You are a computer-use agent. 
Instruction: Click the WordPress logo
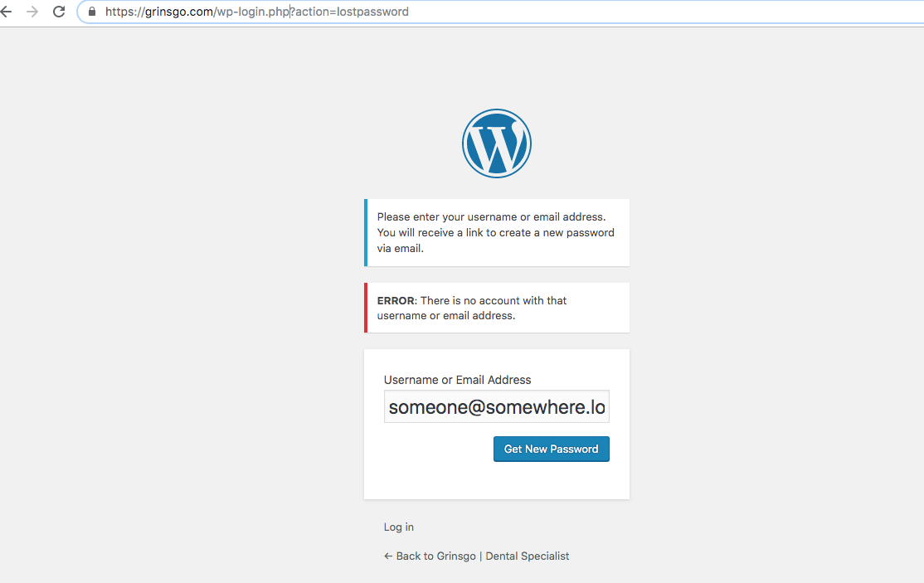tap(497, 143)
